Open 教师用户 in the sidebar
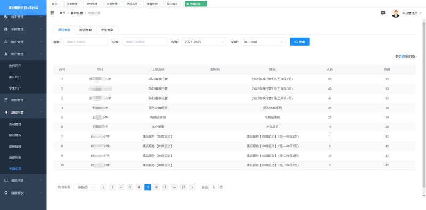This screenshot has height=210, width=426. 15,66
